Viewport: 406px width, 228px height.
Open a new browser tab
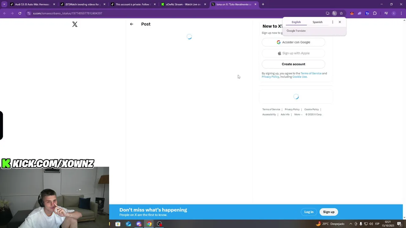tap(263, 4)
